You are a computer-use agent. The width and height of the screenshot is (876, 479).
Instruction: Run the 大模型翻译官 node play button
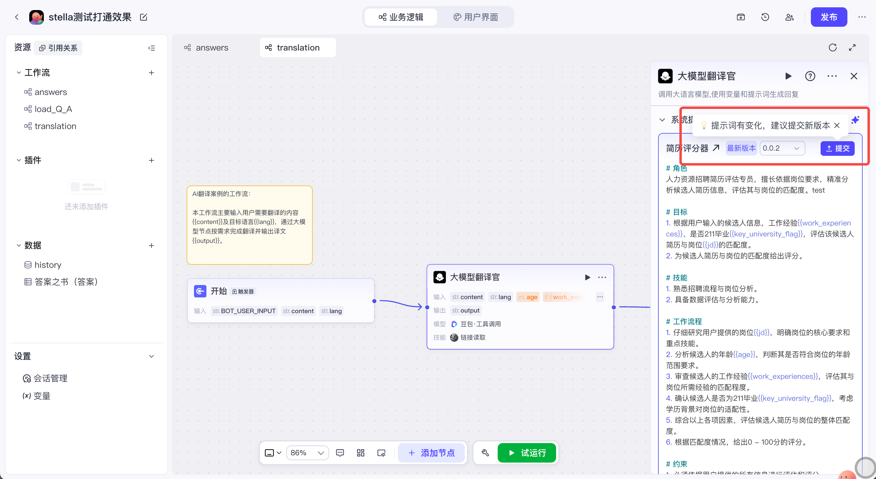[587, 278]
